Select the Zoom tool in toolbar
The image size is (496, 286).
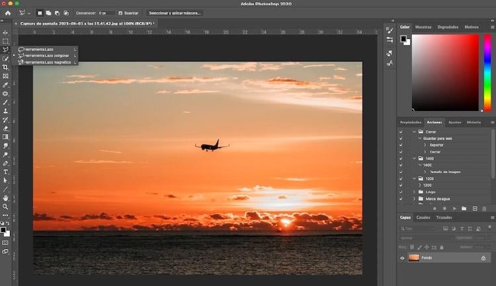coord(5,206)
